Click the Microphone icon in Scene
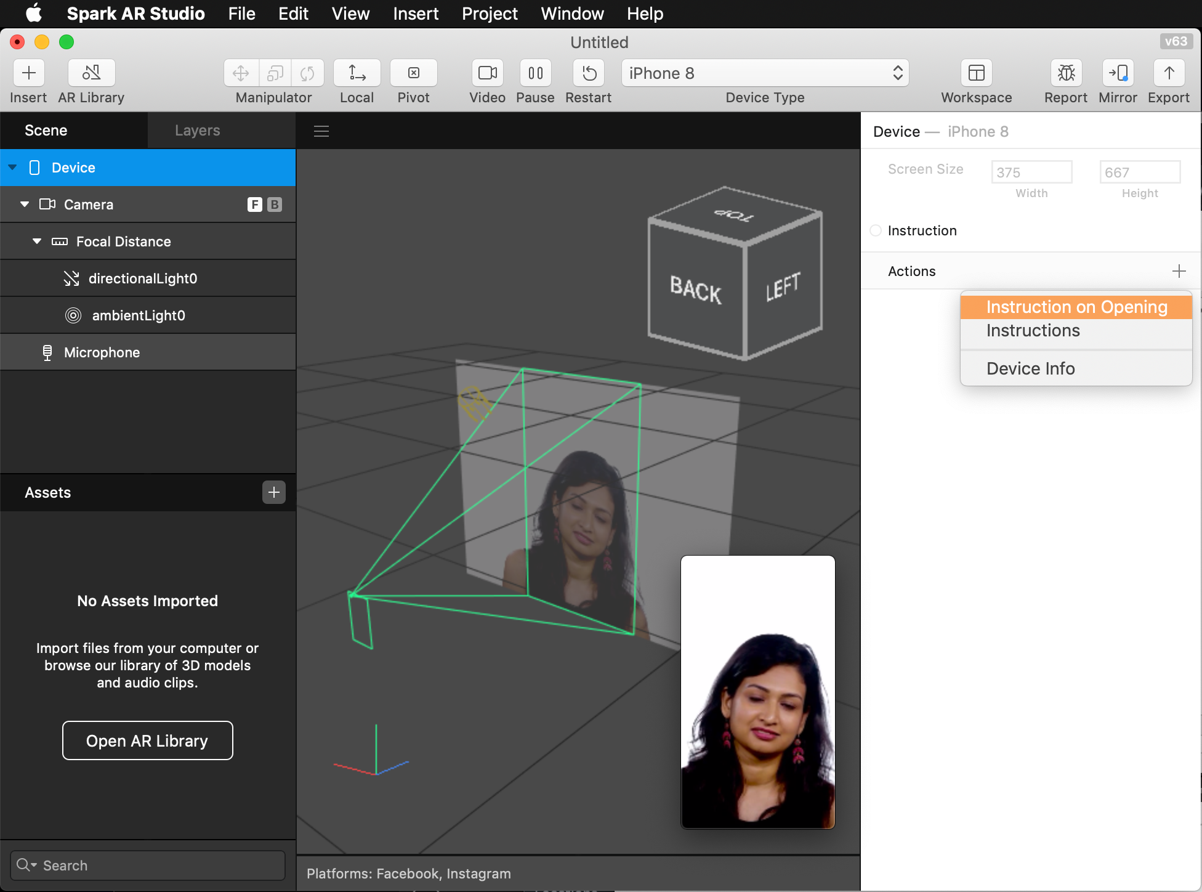Image resolution: width=1202 pixels, height=892 pixels. coord(47,352)
